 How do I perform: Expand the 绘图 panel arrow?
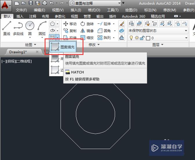[35, 45]
